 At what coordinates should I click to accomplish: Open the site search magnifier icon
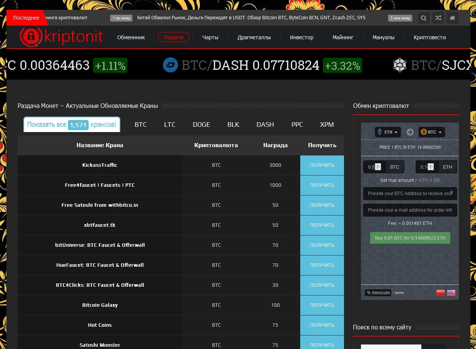tap(424, 18)
